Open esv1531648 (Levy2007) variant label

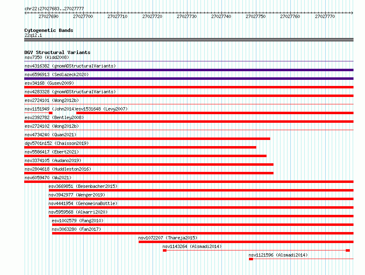pos(102,109)
